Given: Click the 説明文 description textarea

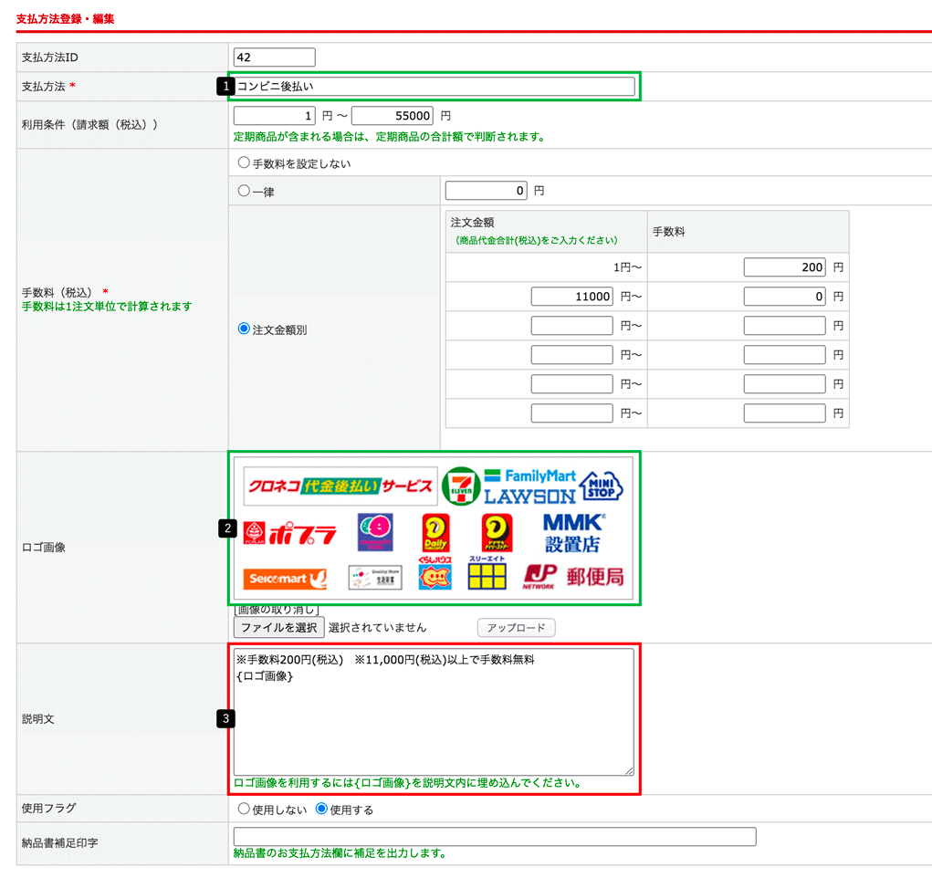Looking at the screenshot, I should click(x=434, y=712).
